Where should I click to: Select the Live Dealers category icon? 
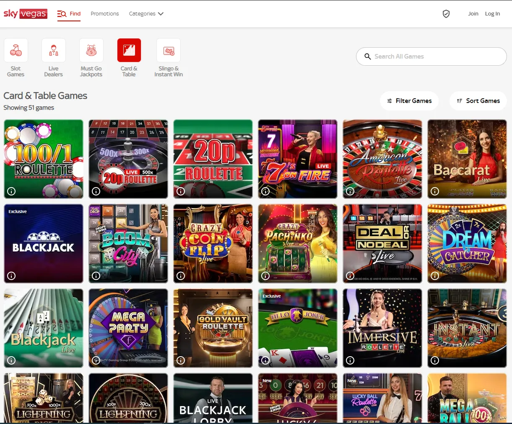click(54, 50)
